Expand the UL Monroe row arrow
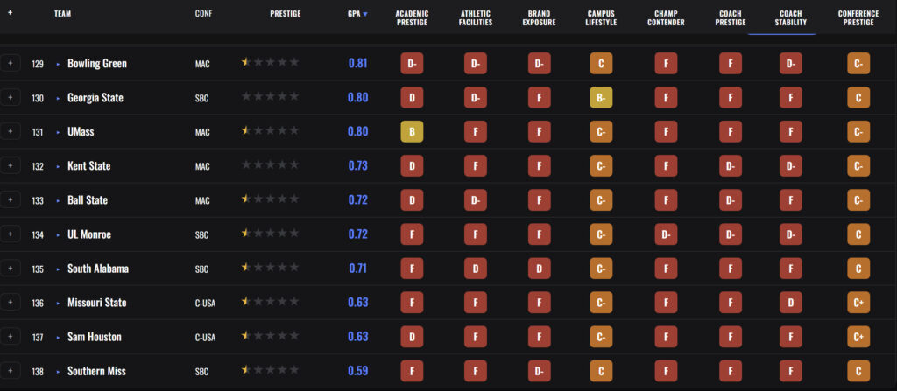The width and height of the screenshot is (897, 391). click(58, 235)
